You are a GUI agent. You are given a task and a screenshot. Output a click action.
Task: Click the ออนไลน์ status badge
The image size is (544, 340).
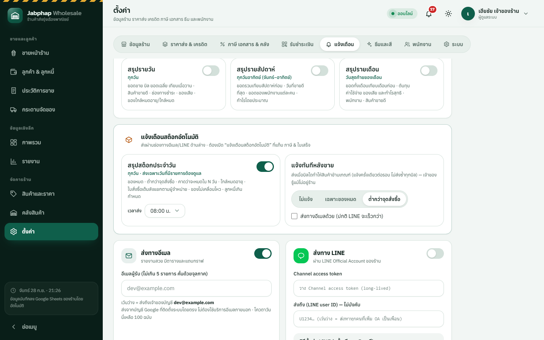[402, 14]
